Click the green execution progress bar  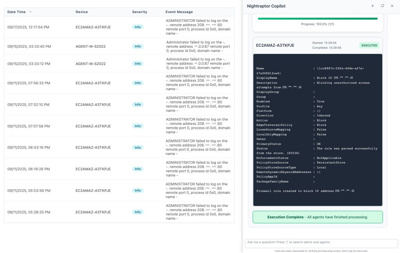tap(318, 19)
